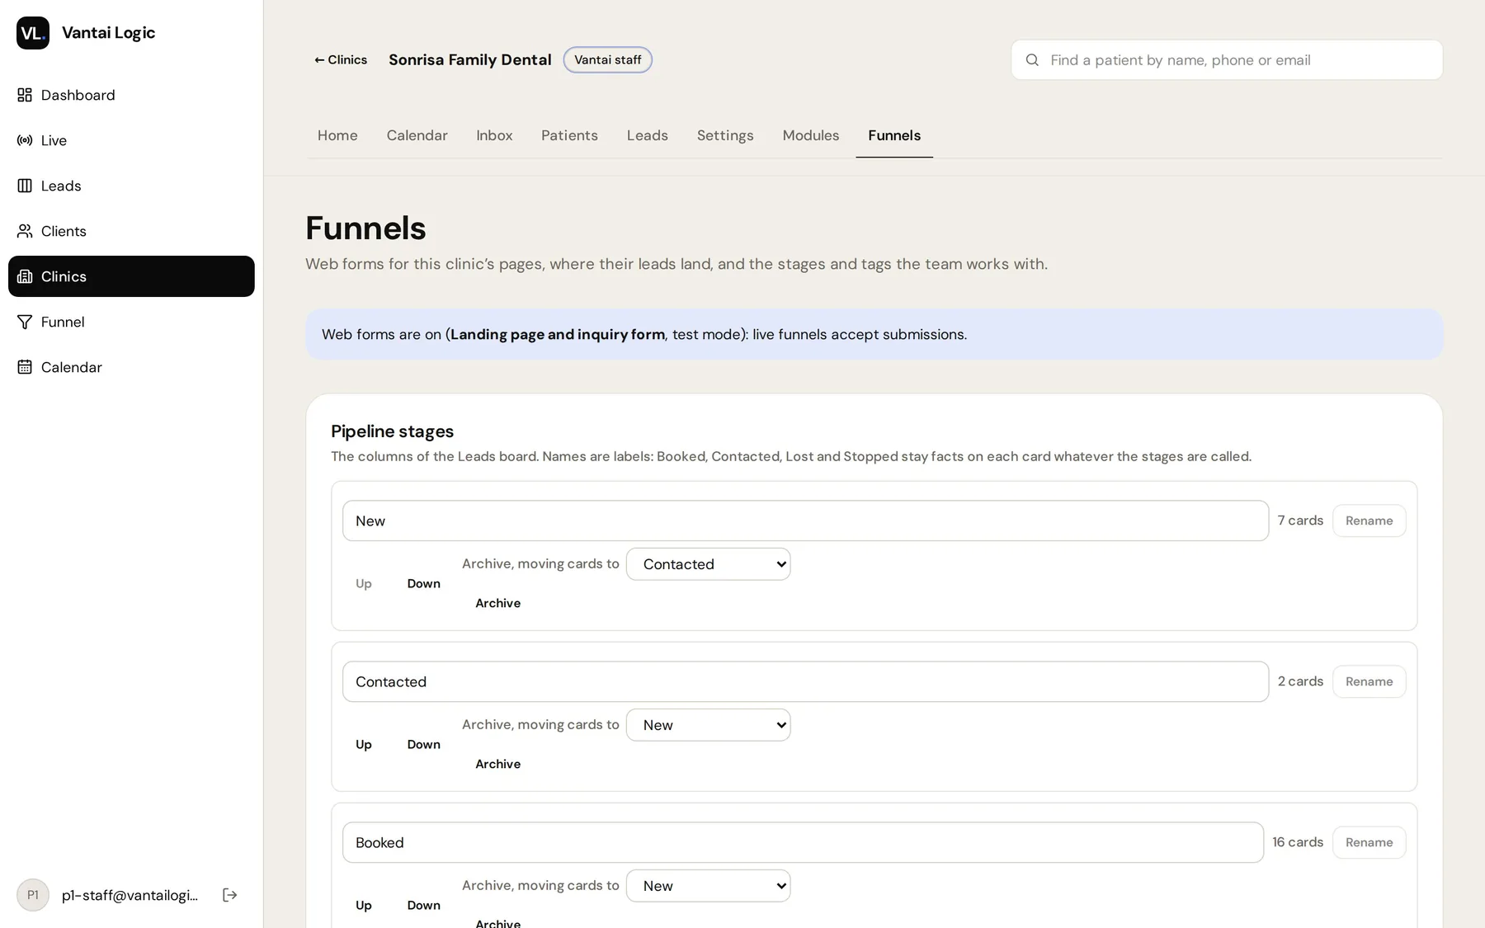Switch to the Modules tab
The width and height of the screenshot is (1485, 928).
(x=810, y=135)
